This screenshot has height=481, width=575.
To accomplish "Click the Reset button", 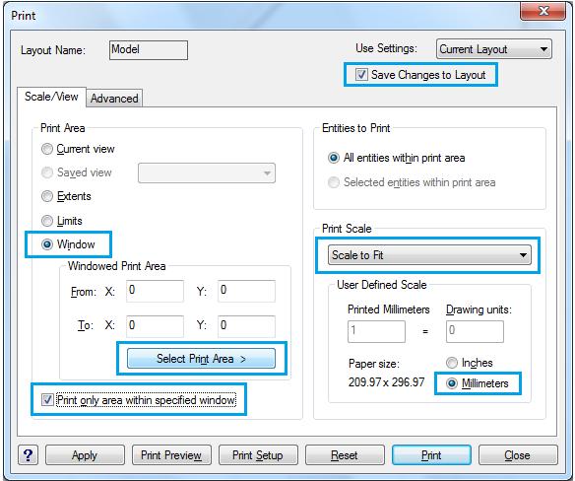I will (x=345, y=455).
